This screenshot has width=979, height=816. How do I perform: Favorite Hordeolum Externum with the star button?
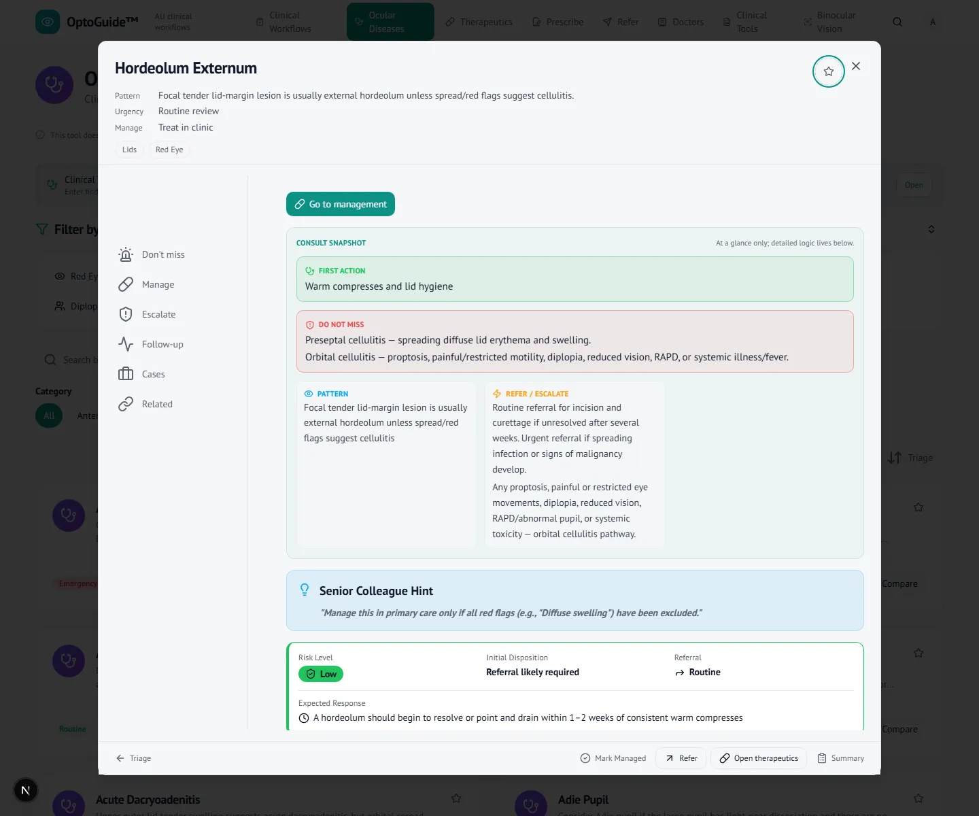click(x=828, y=71)
